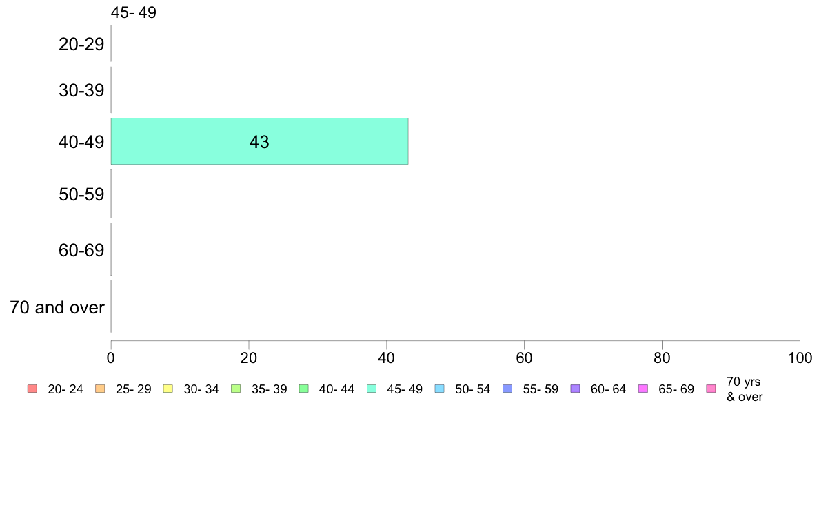Viewport: 819px width, 507px height.
Task: Click the 45- 49 chart title text
Action: click(134, 12)
